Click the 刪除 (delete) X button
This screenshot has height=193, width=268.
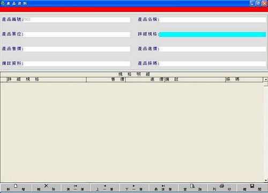46,188
